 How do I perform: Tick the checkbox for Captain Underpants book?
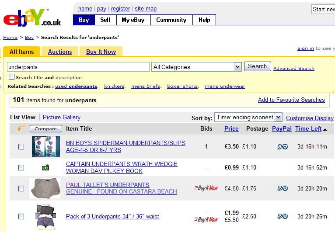tap(21, 167)
